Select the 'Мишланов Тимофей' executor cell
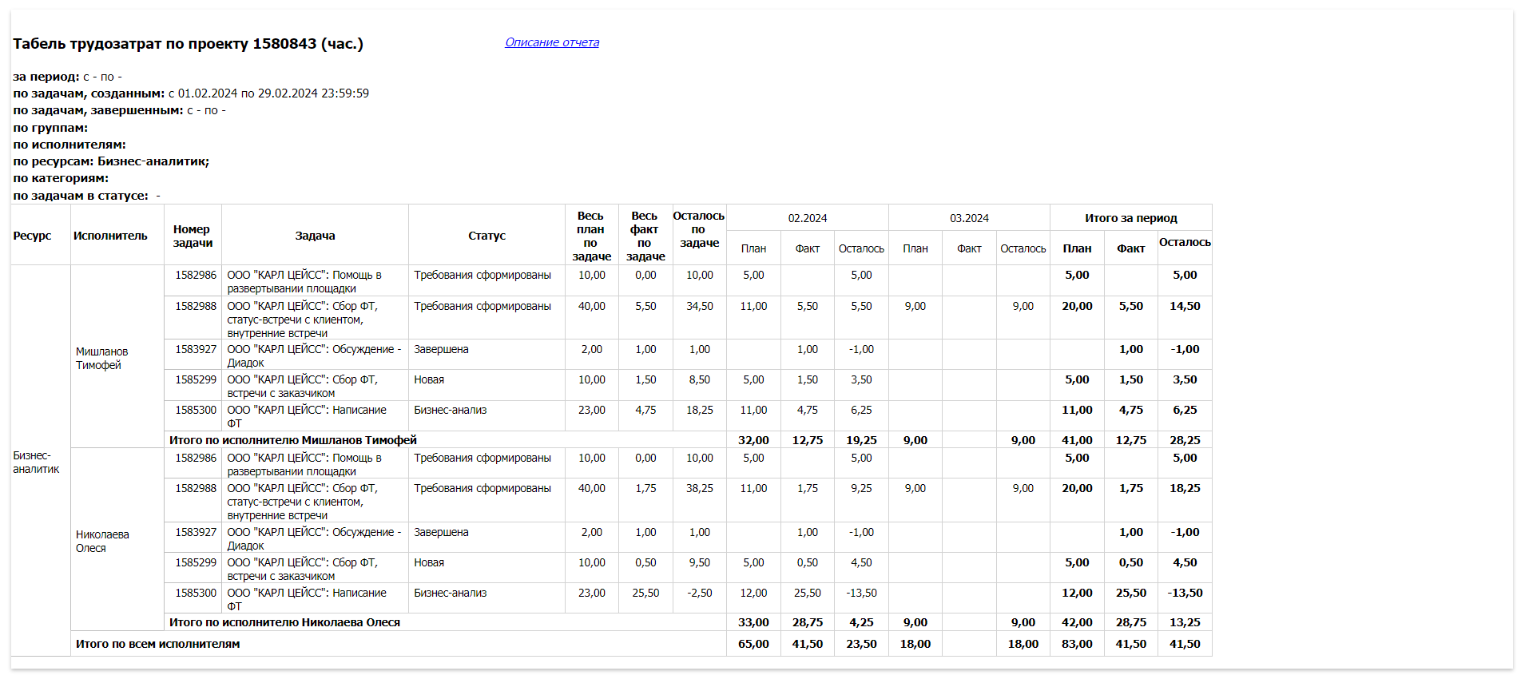Image resolution: width=1521 pixels, height=675 pixels. point(102,358)
